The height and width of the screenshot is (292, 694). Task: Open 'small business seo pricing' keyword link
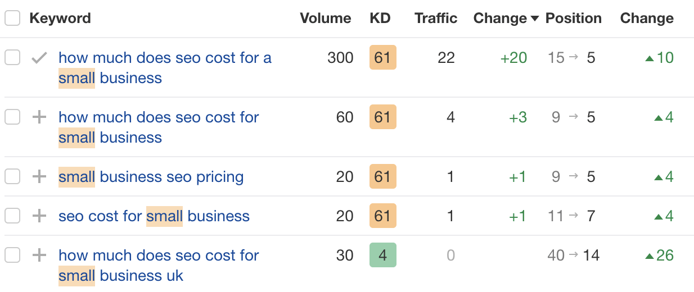coord(151,177)
